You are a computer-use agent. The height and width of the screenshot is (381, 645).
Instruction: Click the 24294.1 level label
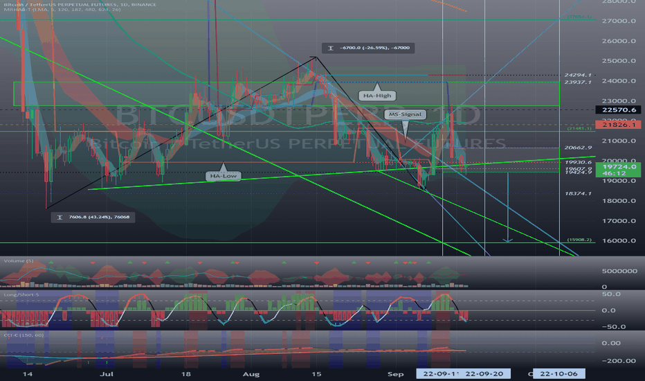pyautogui.click(x=578, y=75)
